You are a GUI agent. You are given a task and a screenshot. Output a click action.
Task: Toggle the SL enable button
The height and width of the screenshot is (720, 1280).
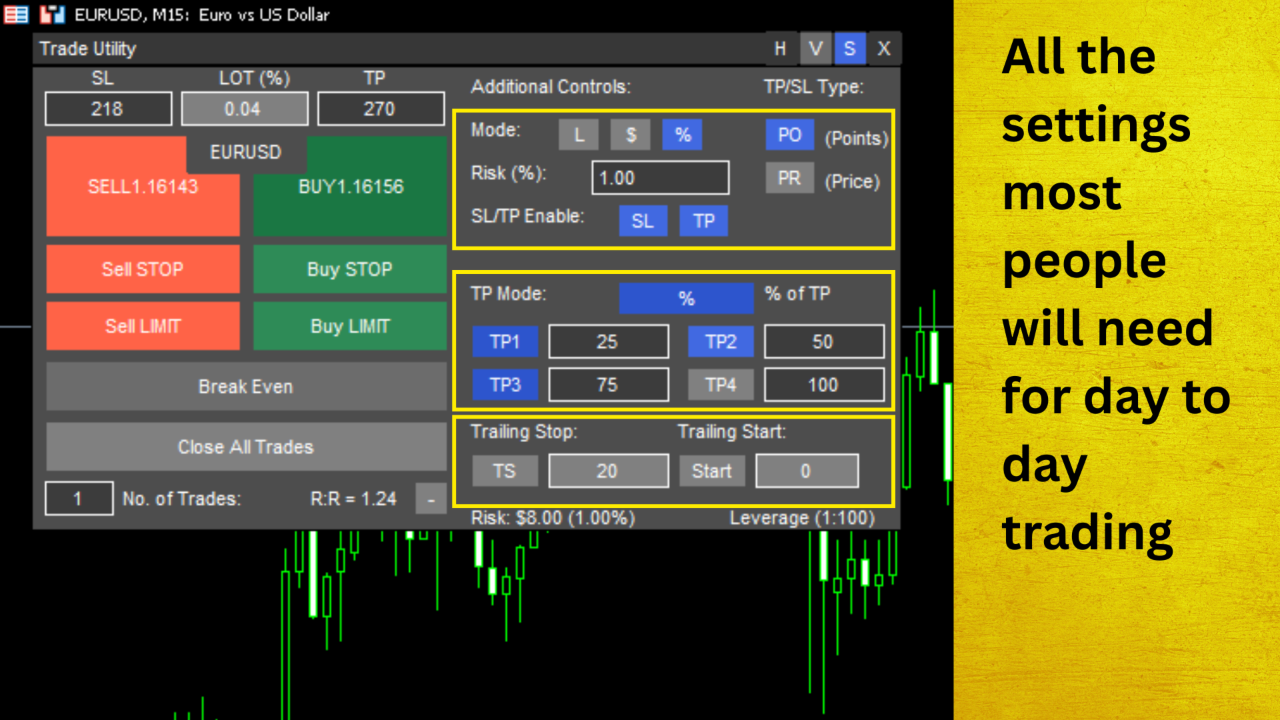[x=643, y=221]
